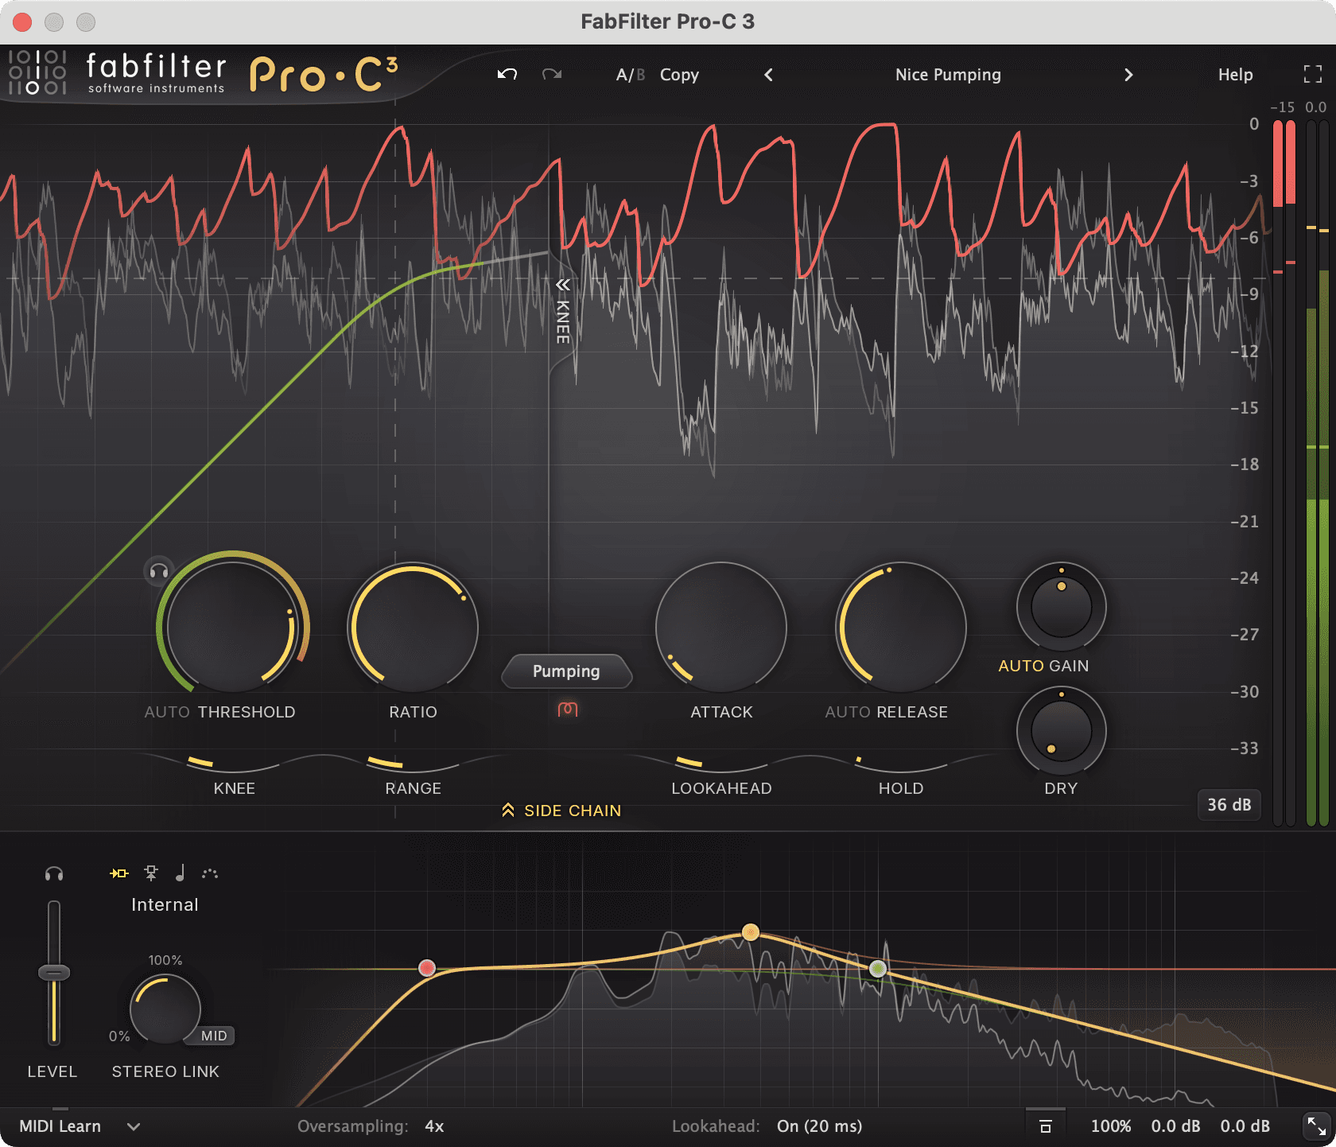The width and height of the screenshot is (1336, 1147).
Task: Open the MIDI Learn dropdown arrow
Action: pos(134,1126)
